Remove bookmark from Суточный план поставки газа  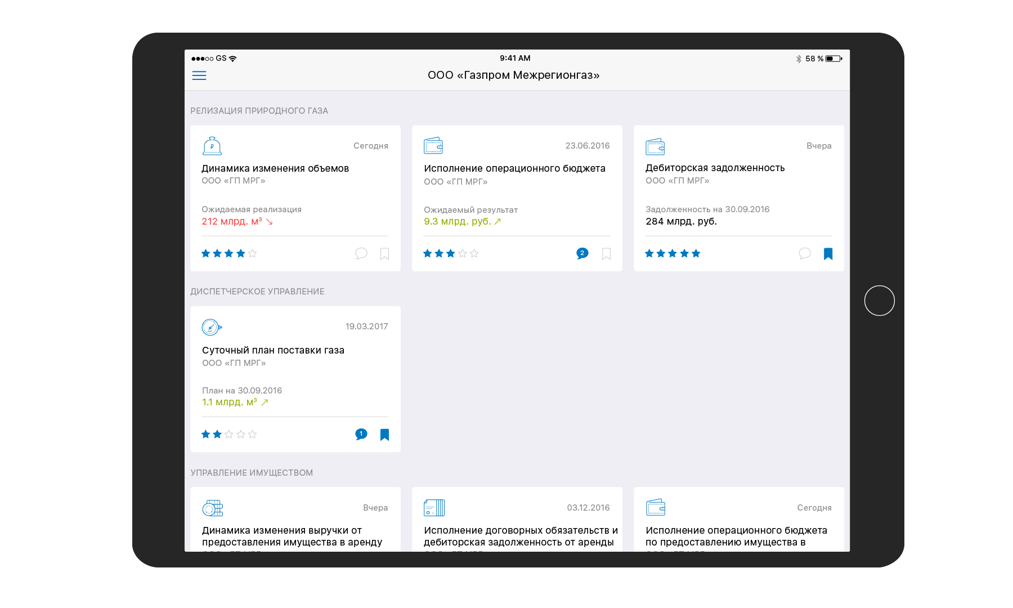coord(385,435)
